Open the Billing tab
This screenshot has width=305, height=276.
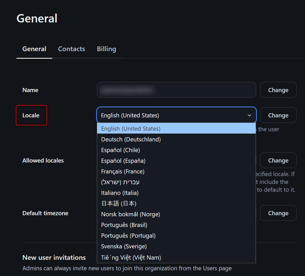[x=107, y=49]
